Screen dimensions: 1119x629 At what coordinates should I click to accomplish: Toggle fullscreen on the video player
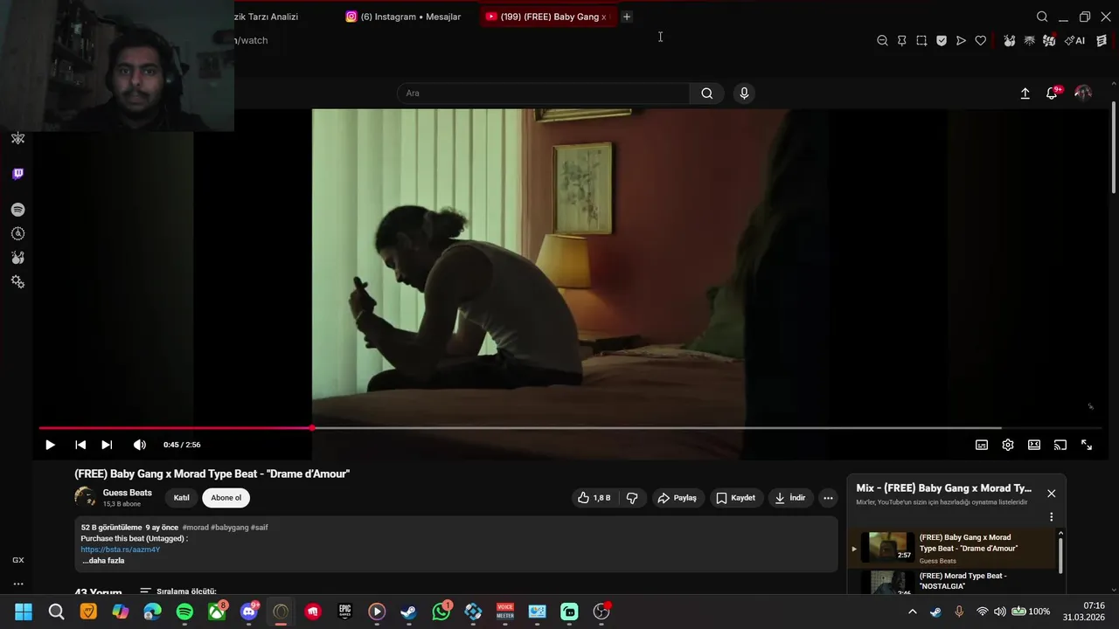coord(1087,445)
